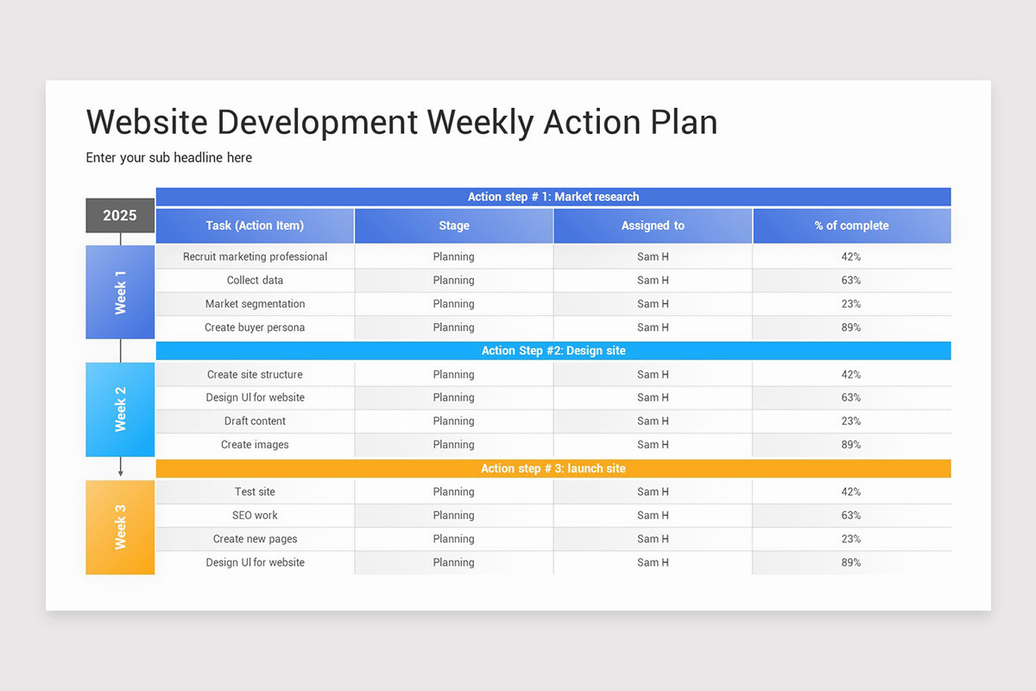
Task: Click the Week 3 timeline marker
Action: pyautogui.click(x=120, y=528)
